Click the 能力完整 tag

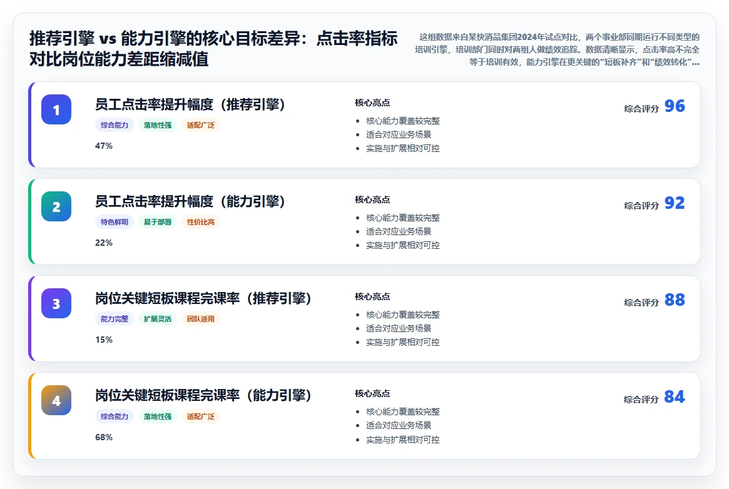pos(115,319)
